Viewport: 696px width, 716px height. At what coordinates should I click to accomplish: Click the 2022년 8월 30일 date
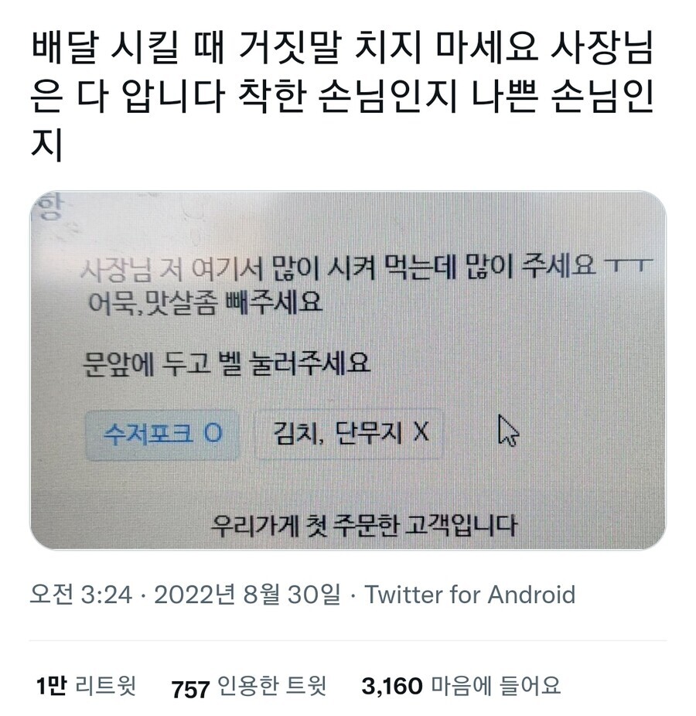tap(247, 595)
